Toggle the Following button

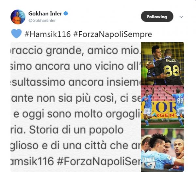[x=157, y=17]
